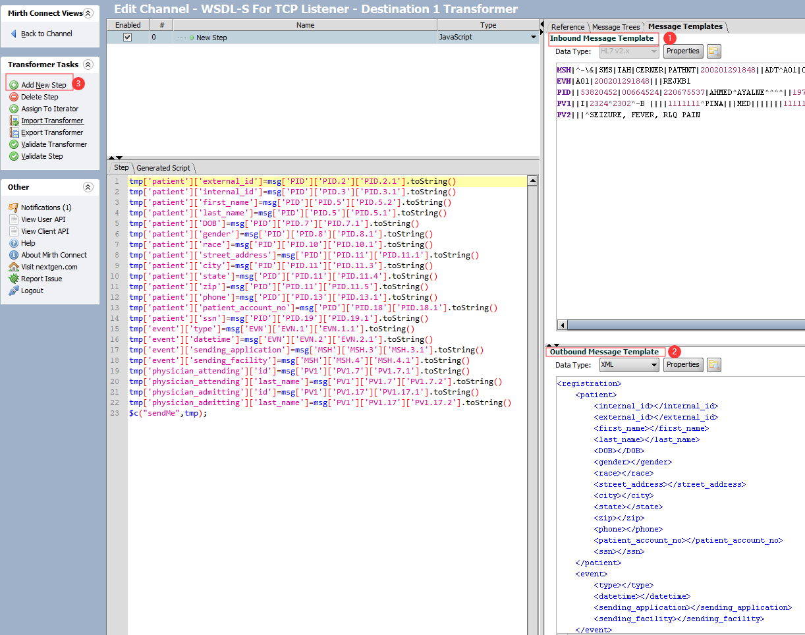This screenshot has width=805, height=635.
Task: Choose Import Transformer task
Action: point(52,121)
